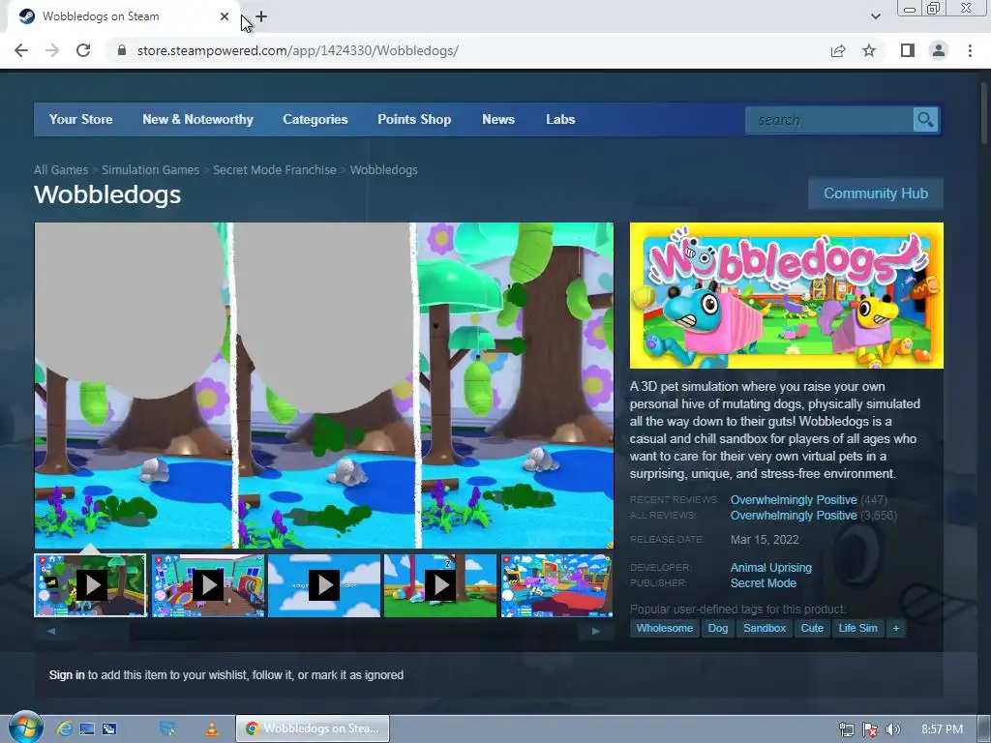Select the Life Sim tag

[857, 628]
